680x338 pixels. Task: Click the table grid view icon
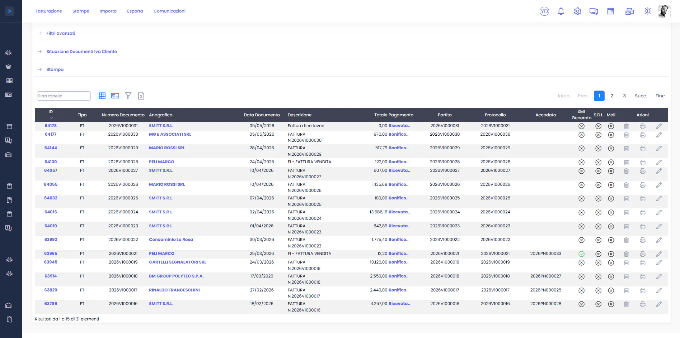pyautogui.click(x=102, y=96)
